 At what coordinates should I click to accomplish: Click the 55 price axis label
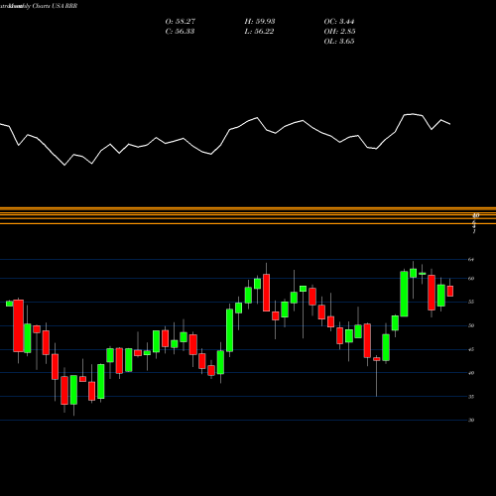pos(471,302)
